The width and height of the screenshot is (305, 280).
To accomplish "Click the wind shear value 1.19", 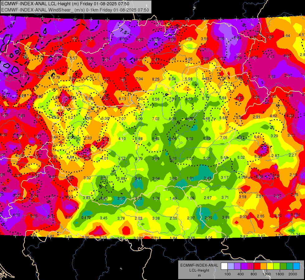I will 188,39.
